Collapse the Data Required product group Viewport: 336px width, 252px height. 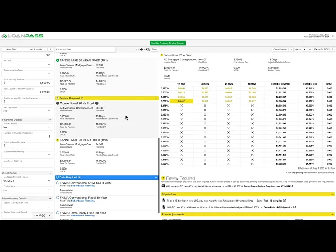(x=156, y=177)
